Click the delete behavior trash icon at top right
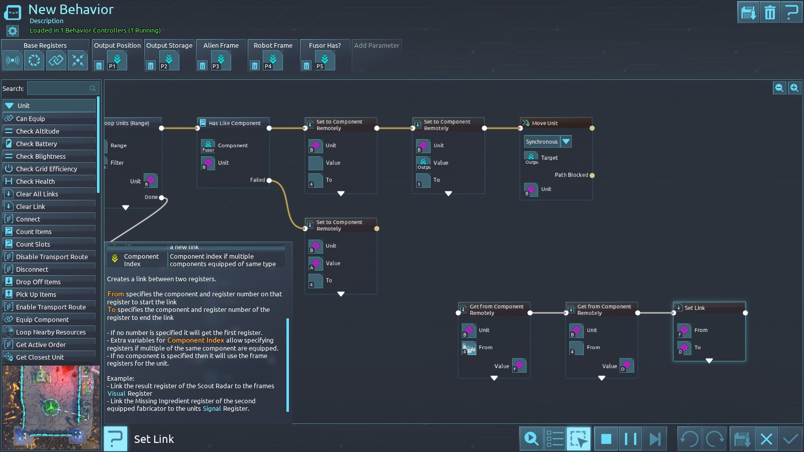Image resolution: width=804 pixels, height=452 pixels. [x=770, y=13]
